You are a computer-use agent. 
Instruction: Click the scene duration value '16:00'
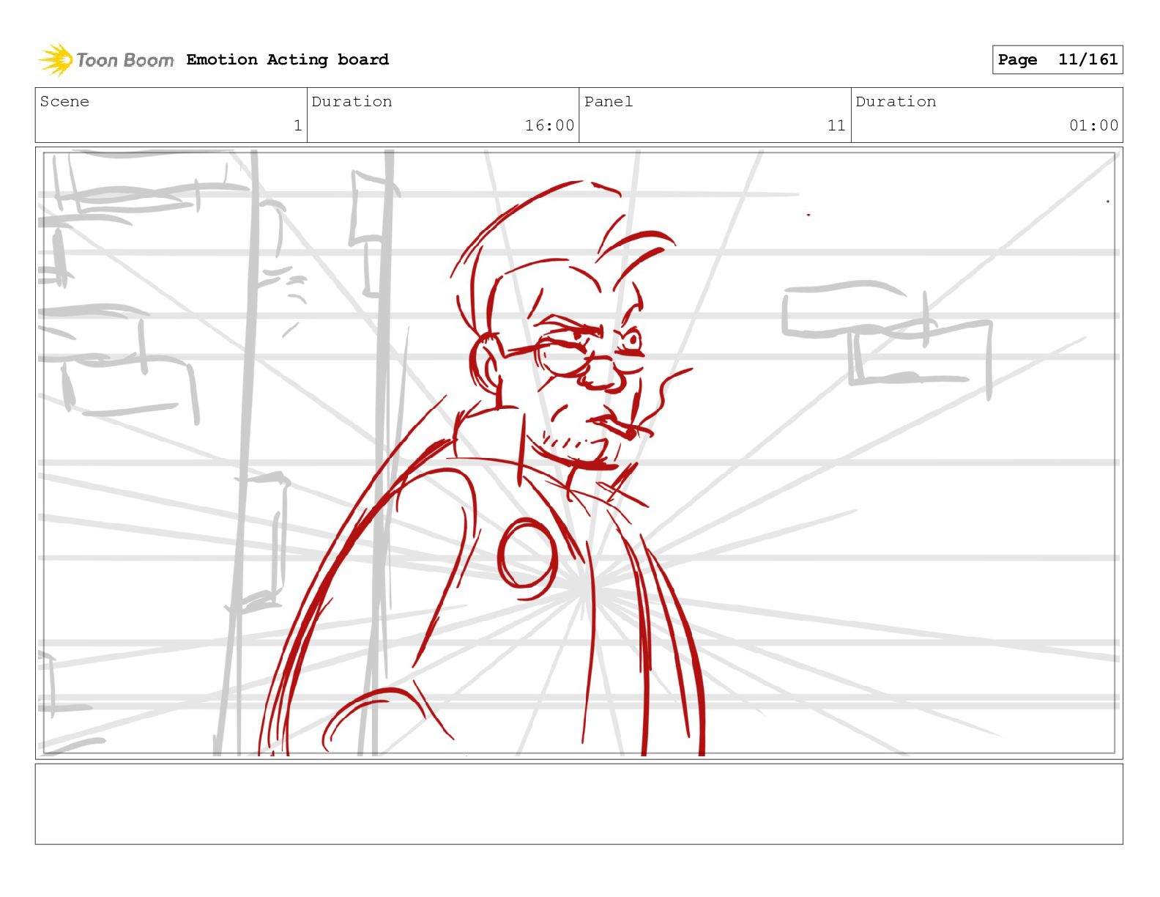(x=549, y=125)
